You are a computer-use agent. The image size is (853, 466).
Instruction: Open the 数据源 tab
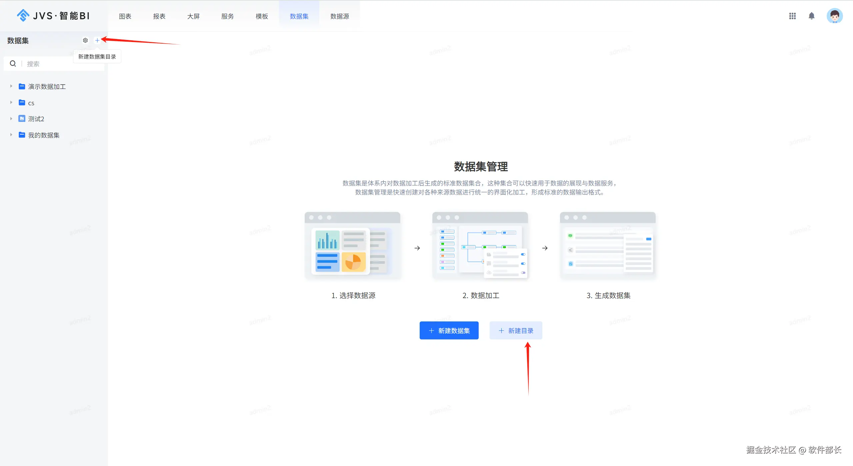click(339, 16)
